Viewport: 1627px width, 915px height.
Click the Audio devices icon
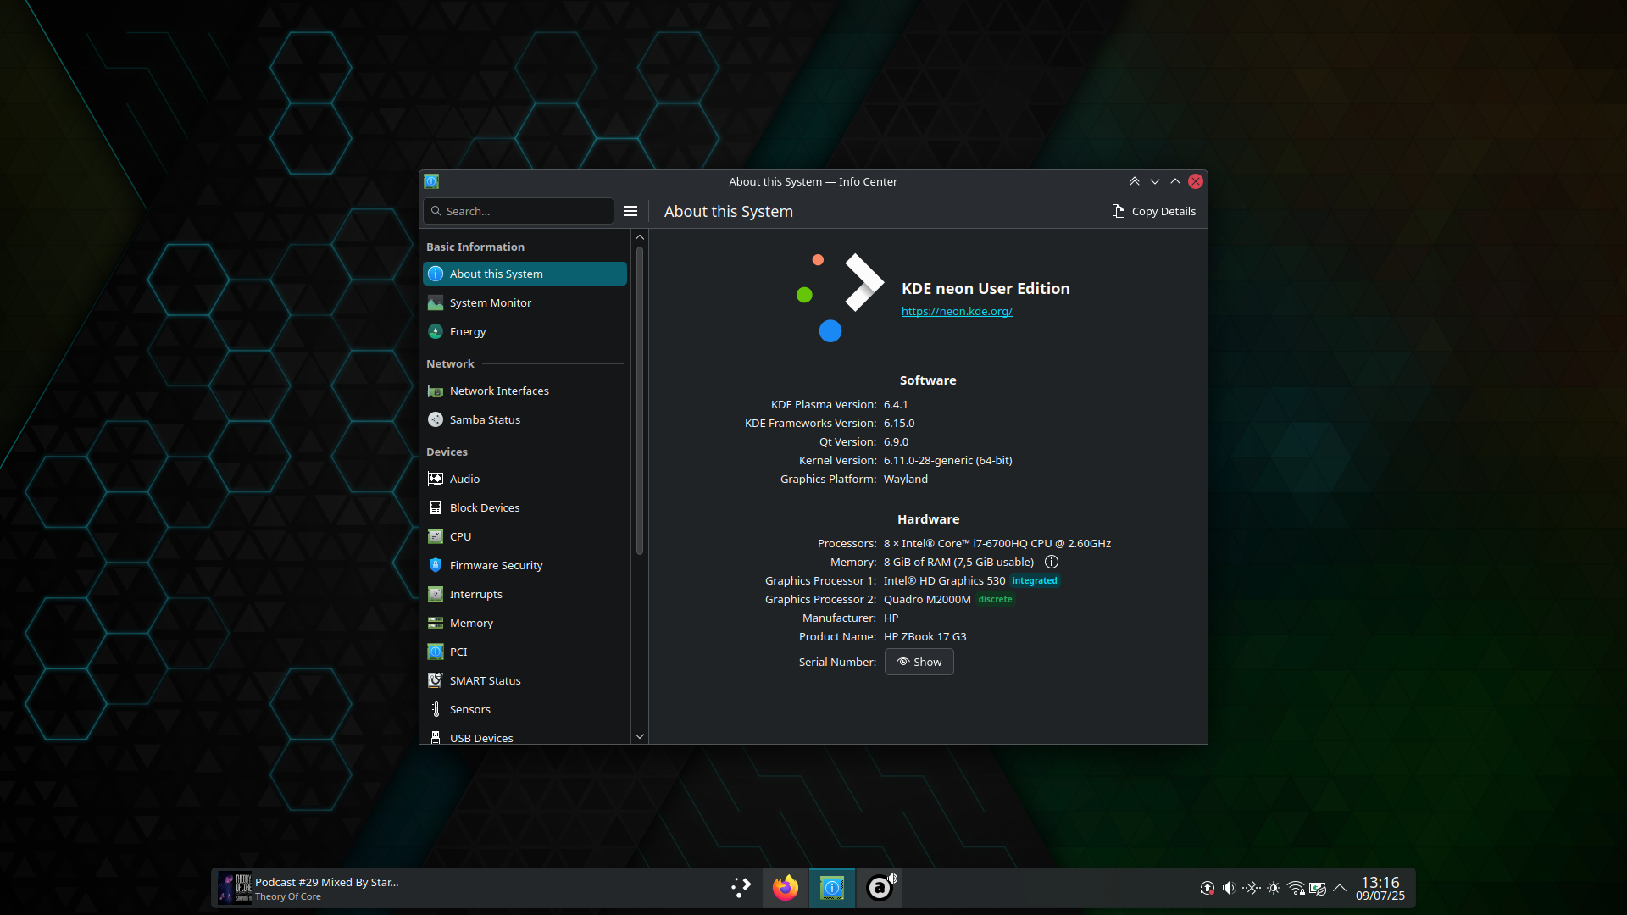(x=436, y=479)
